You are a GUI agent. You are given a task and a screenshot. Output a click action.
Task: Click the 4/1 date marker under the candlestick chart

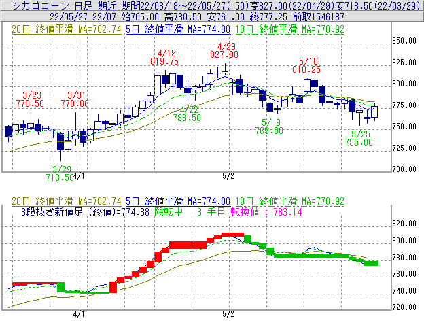[x=79, y=176]
